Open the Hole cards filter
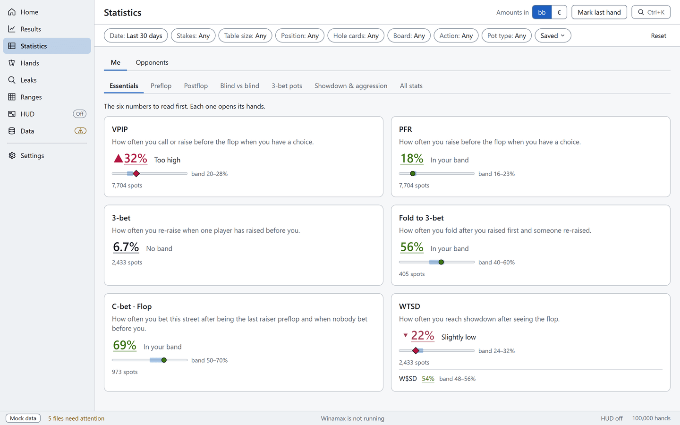The image size is (680, 425). (356, 35)
